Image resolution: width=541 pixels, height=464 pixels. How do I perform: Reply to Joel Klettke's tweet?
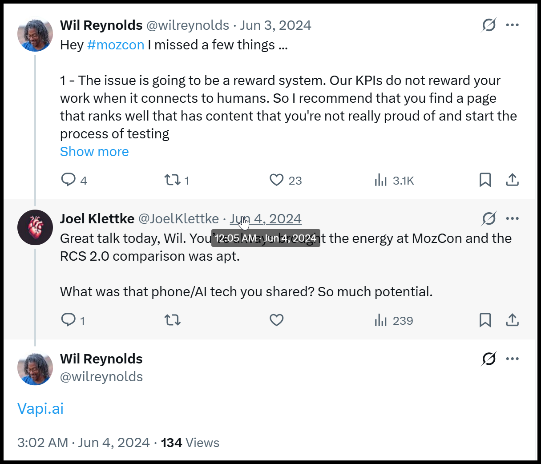click(68, 320)
